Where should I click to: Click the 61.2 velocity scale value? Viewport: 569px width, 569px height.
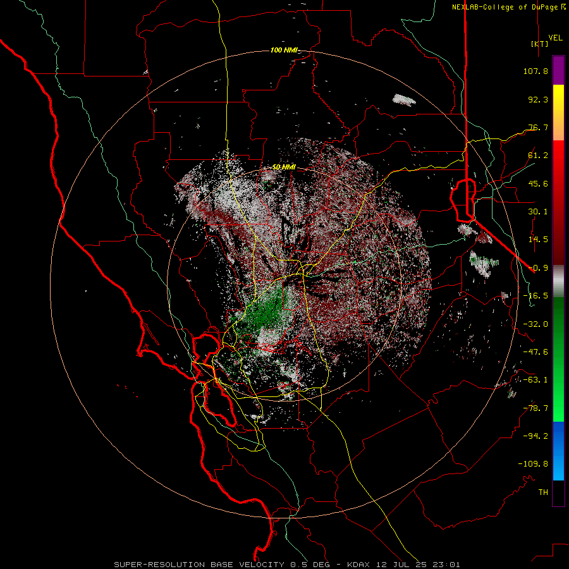(538, 156)
